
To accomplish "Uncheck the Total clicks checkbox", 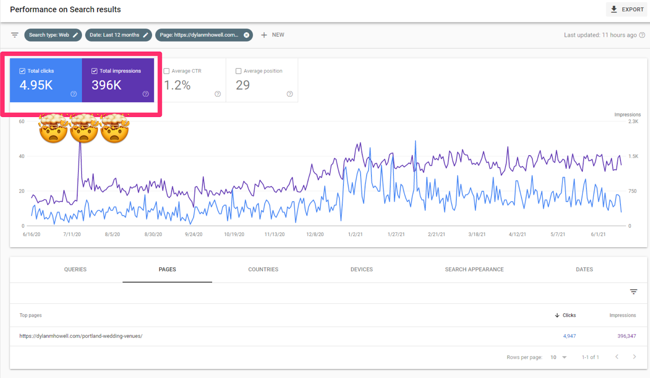I will pyautogui.click(x=22, y=71).
